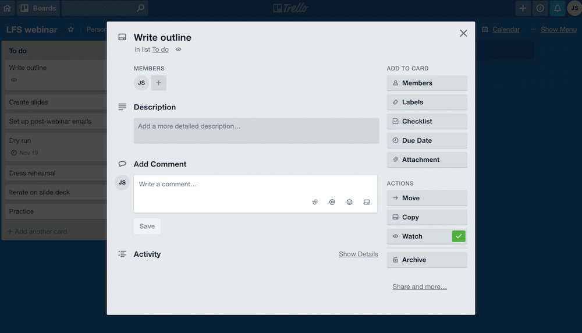This screenshot has width=582, height=333.
Task: Open the Labels button
Action: click(x=427, y=102)
